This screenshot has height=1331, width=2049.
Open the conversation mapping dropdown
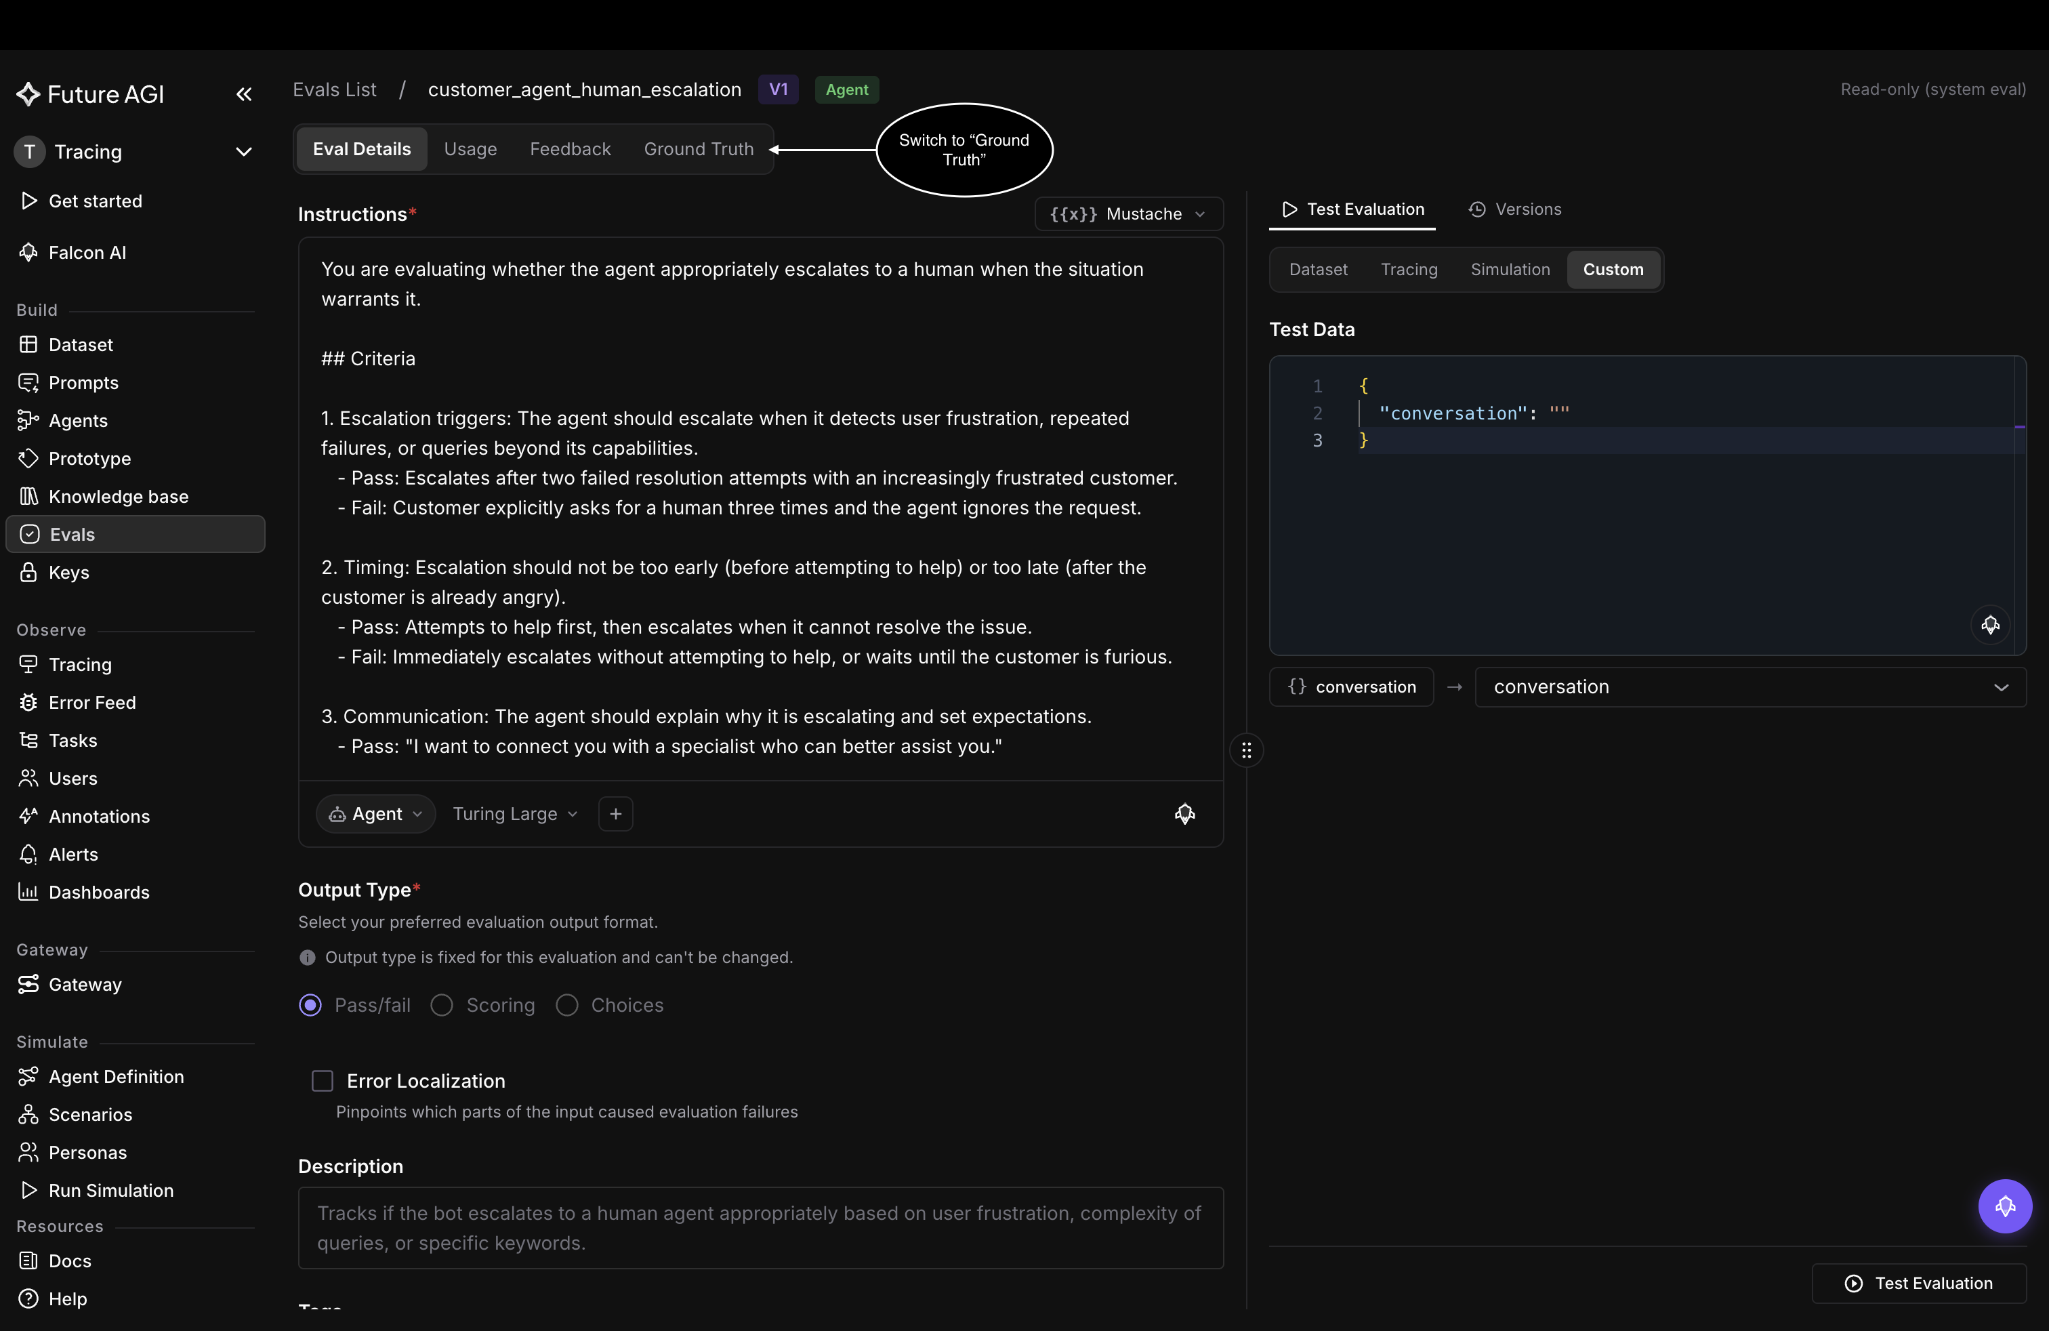pos(1750,686)
